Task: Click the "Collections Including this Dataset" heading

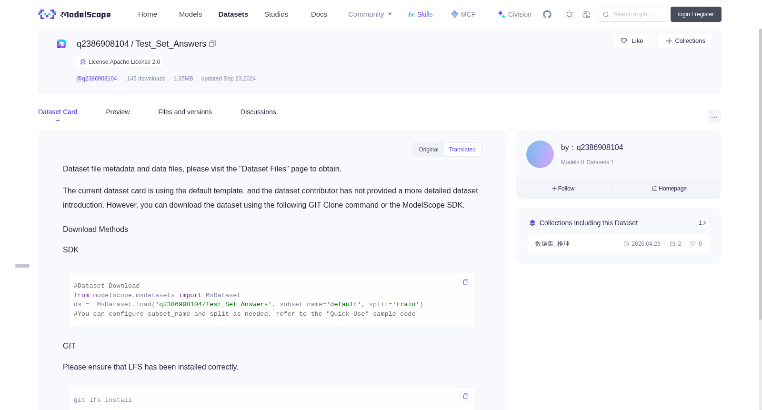Action: pos(589,223)
